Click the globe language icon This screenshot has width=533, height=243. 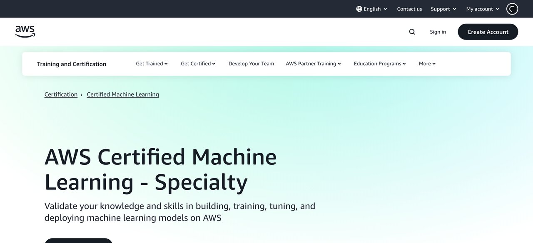click(x=359, y=9)
